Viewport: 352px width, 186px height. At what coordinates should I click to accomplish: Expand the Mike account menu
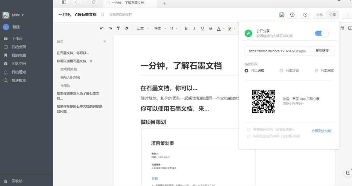17,15
